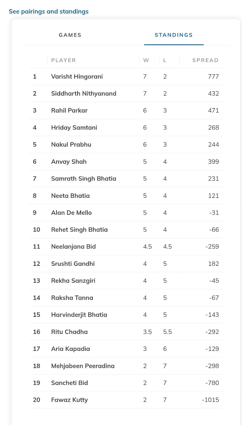The image size is (242, 425).
Task: Select the Standings tab
Action: (x=174, y=35)
